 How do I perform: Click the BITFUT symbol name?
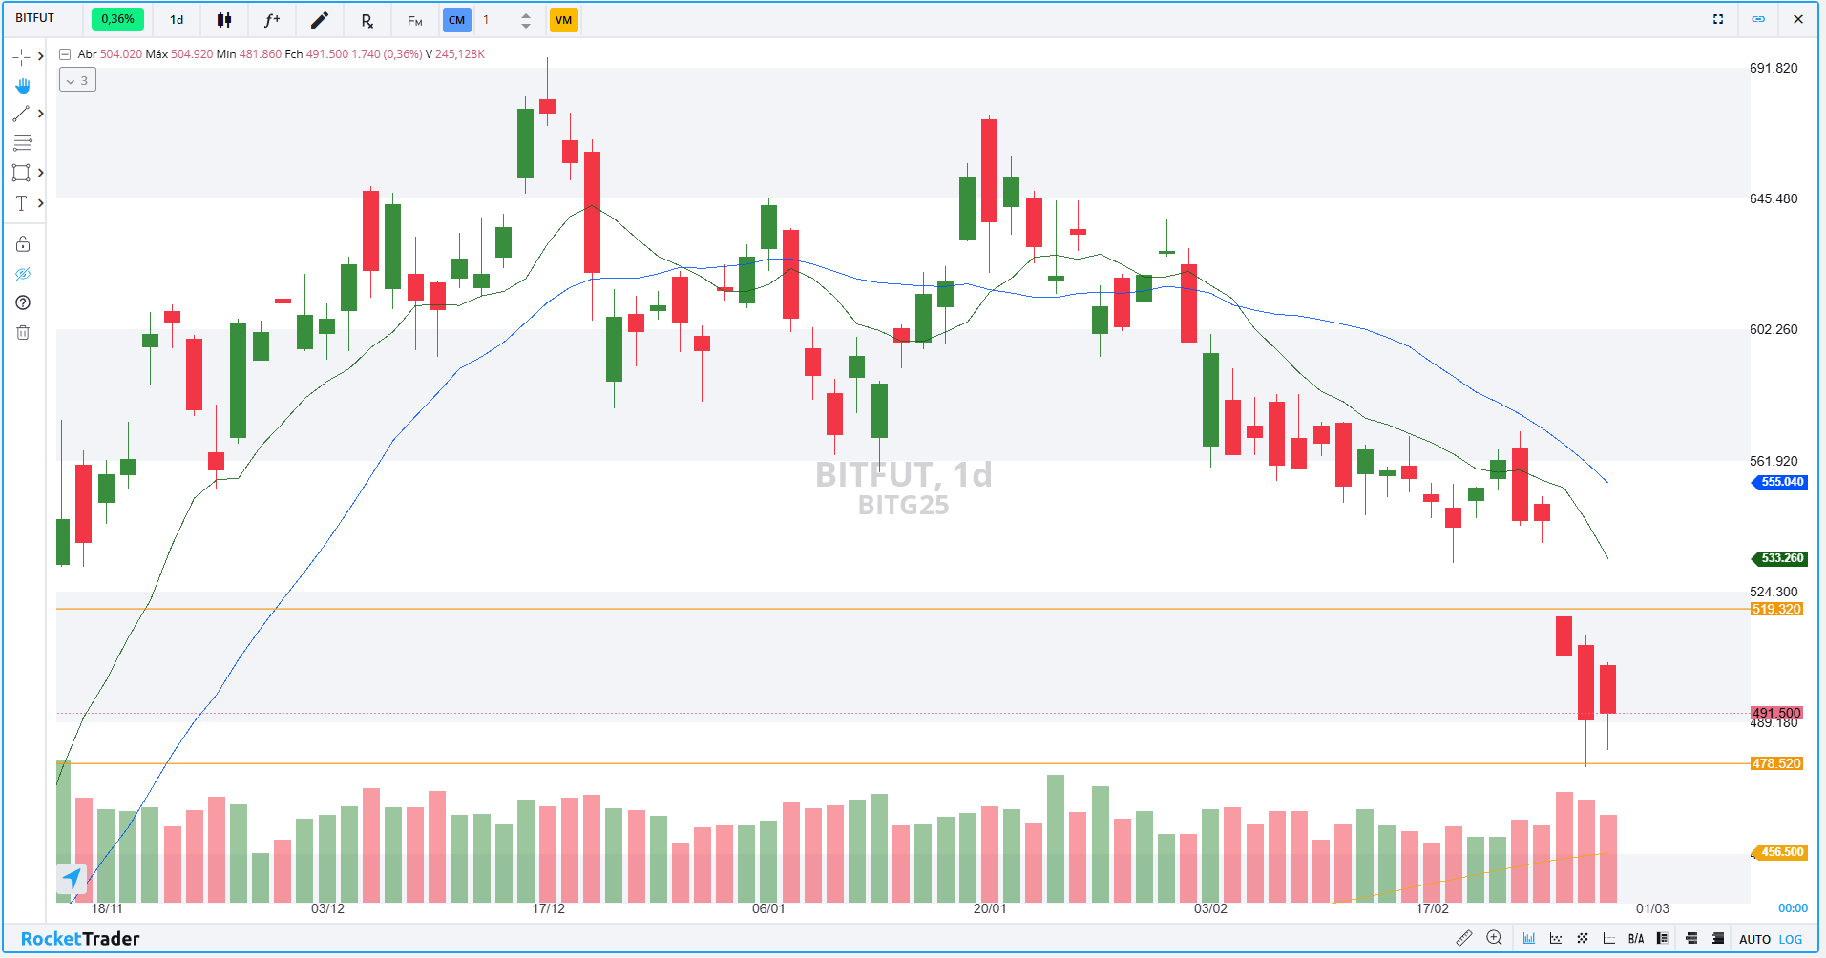coord(35,18)
